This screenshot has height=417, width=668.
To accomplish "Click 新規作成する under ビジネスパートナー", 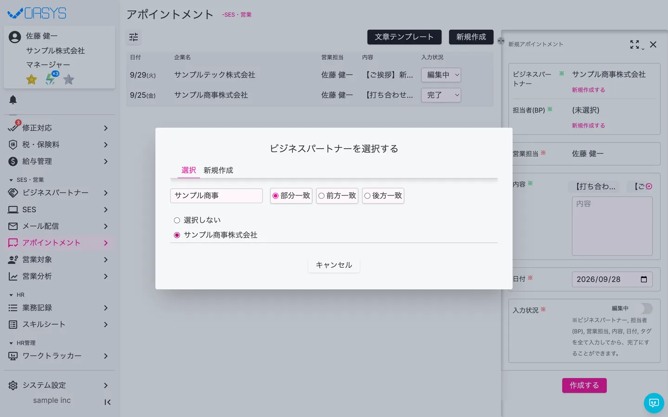I will 588,90.
